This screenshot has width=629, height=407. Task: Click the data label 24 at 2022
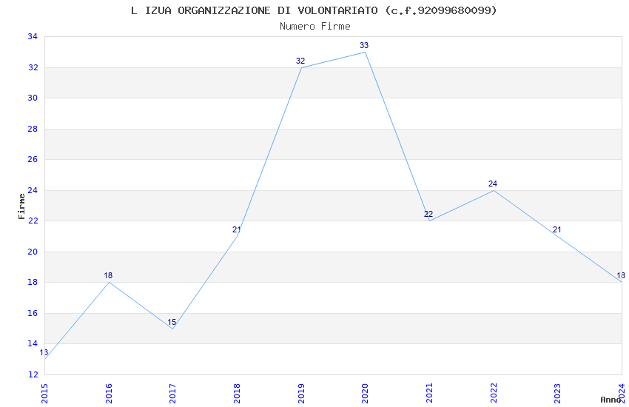(x=493, y=184)
